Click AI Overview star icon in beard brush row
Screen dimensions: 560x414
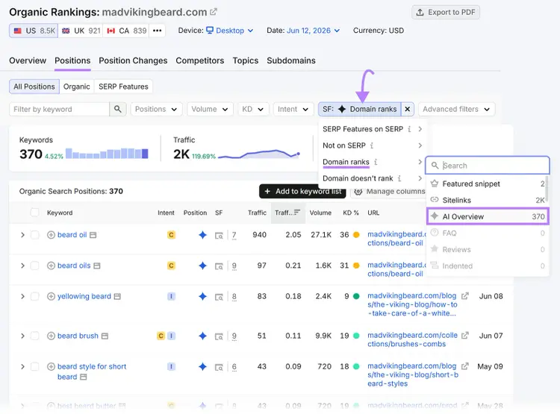click(202, 336)
